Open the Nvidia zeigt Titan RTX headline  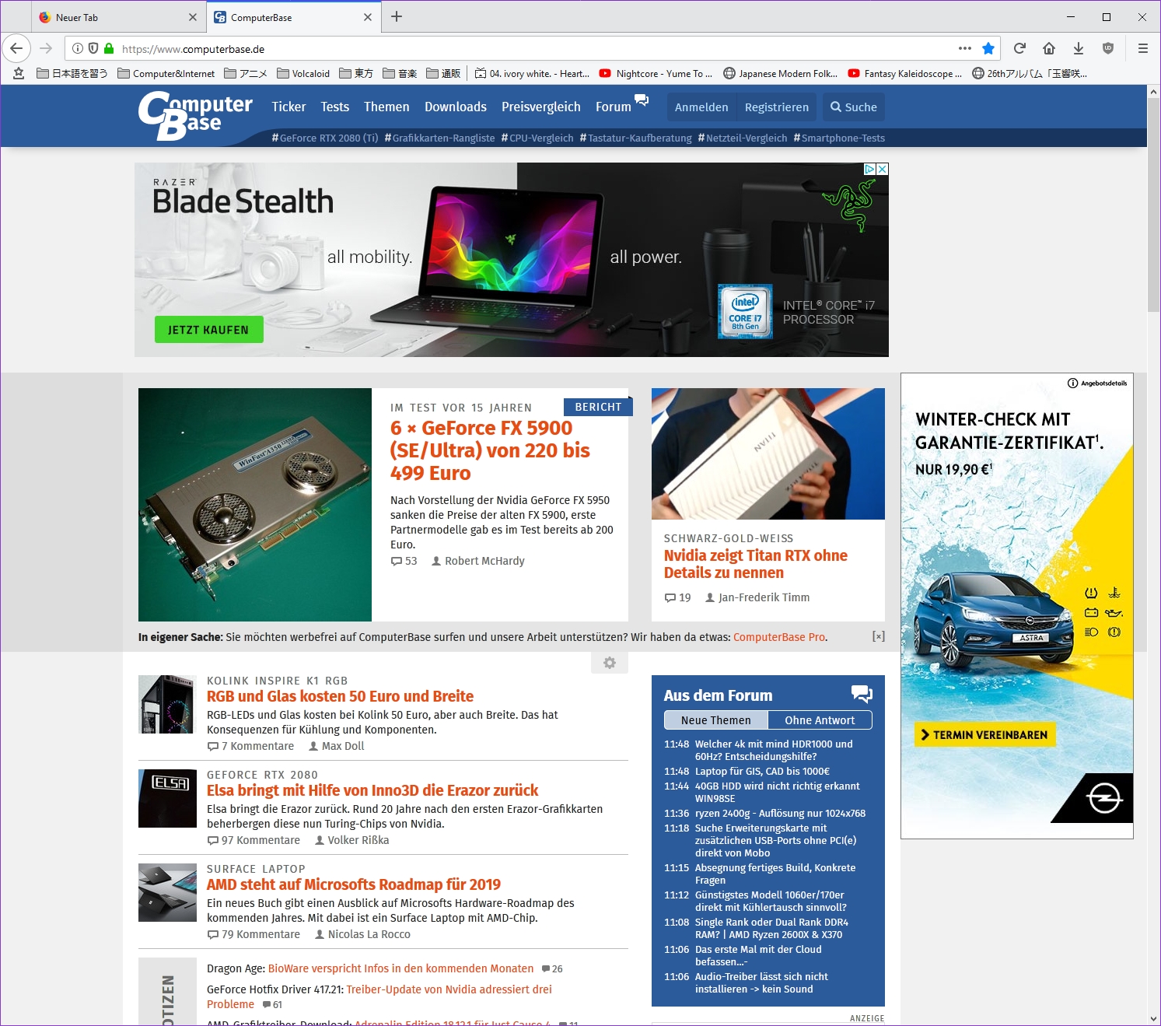click(755, 564)
